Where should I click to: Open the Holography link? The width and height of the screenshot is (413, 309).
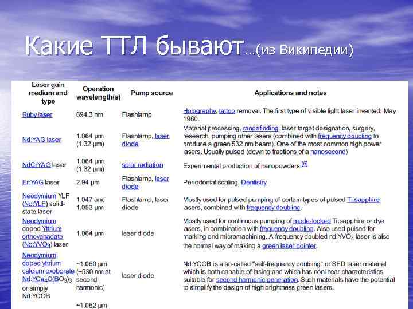click(200, 111)
